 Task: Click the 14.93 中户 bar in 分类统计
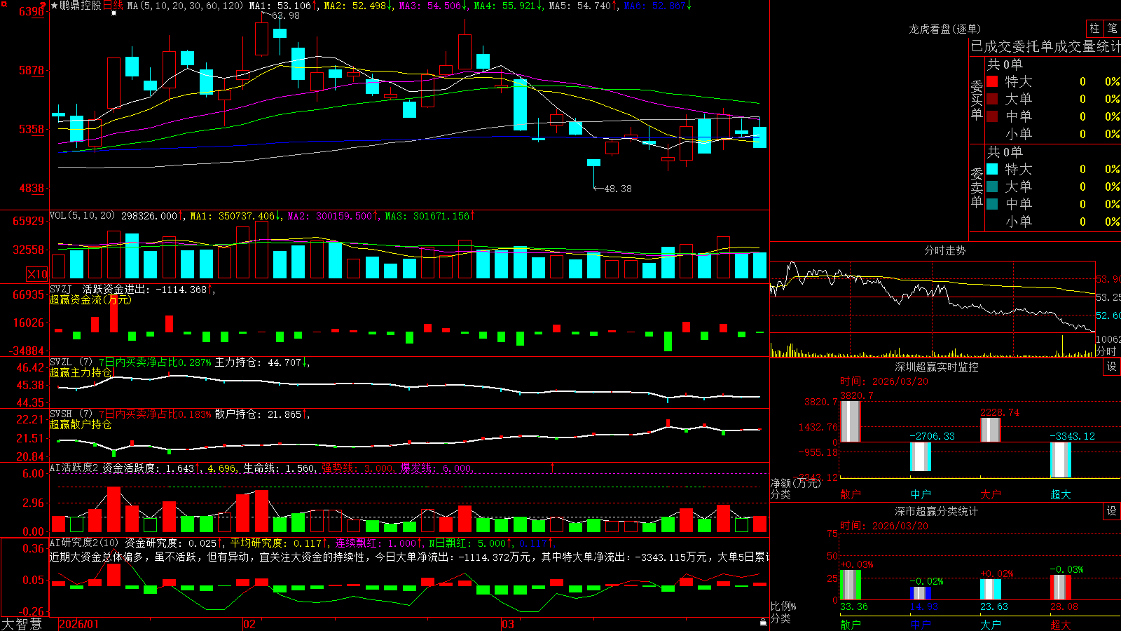click(920, 593)
